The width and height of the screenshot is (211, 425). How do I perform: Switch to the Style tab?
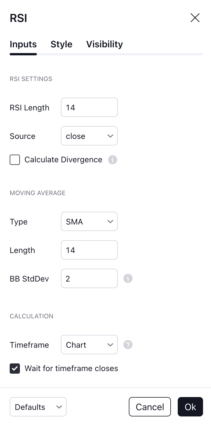pyautogui.click(x=61, y=44)
